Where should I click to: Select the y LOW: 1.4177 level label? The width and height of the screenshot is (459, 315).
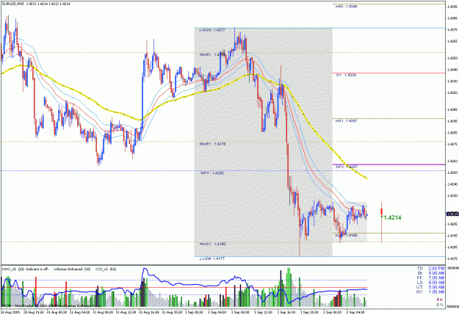[x=212, y=258]
